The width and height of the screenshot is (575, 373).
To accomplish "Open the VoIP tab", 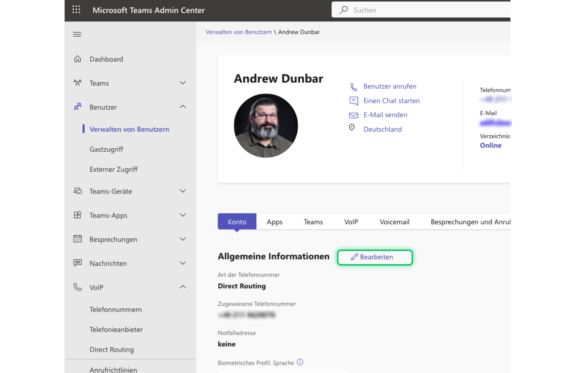I will click(x=351, y=222).
